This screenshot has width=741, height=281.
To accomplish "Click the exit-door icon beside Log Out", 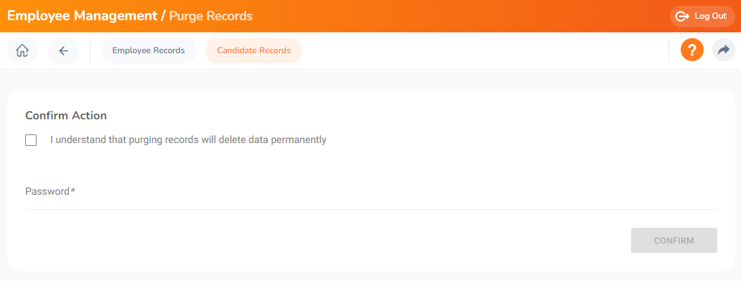I will (682, 17).
